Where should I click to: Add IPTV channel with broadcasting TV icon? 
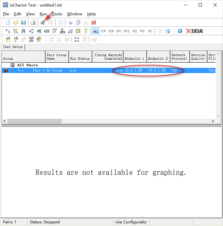[x=47, y=31]
